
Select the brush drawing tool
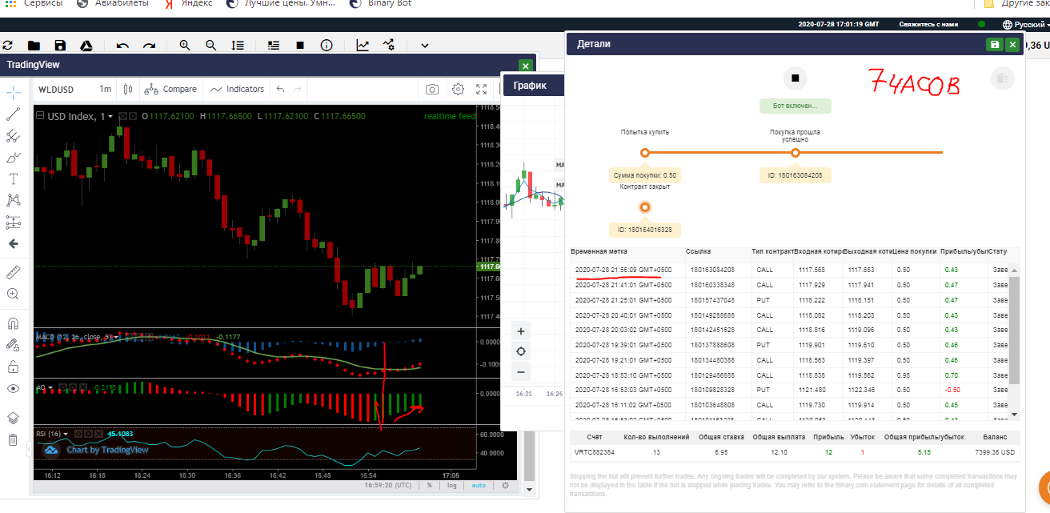coord(13,158)
